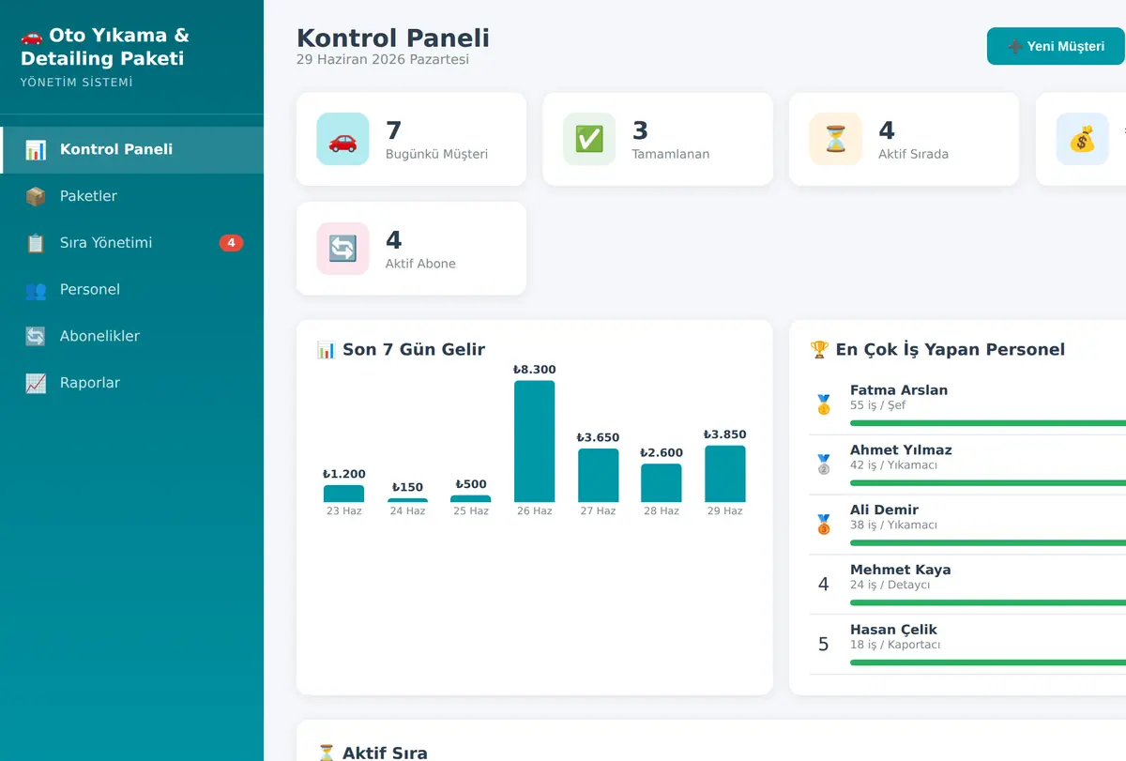Click the name Ahmet Yılmaz
The image size is (1126, 761).
click(x=901, y=450)
